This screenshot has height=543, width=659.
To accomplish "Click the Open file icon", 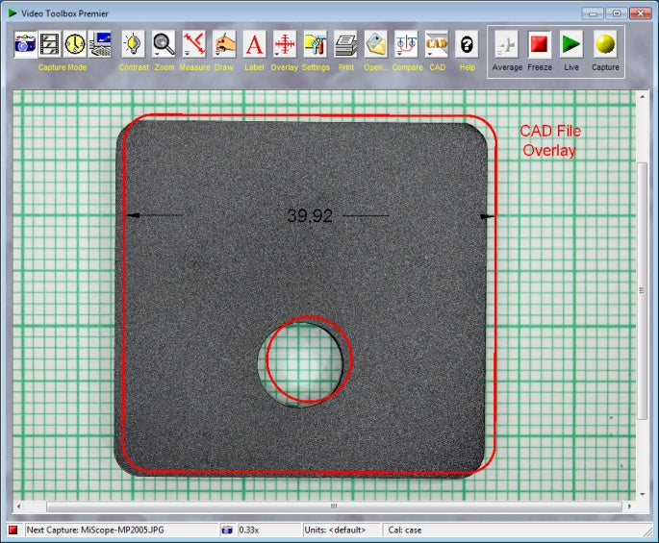I will point(375,44).
